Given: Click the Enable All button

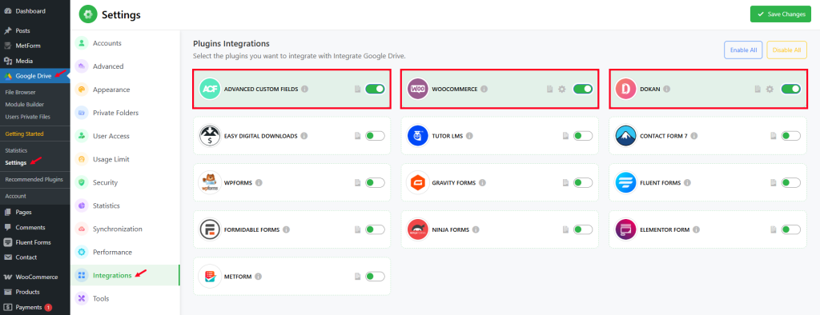Looking at the screenshot, I should tap(743, 50).
